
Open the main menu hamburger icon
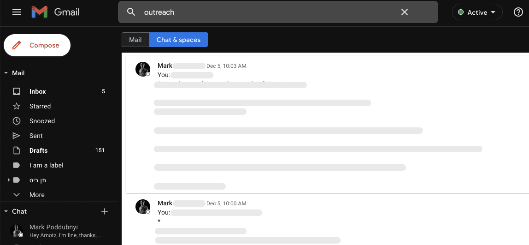point(17,12)
